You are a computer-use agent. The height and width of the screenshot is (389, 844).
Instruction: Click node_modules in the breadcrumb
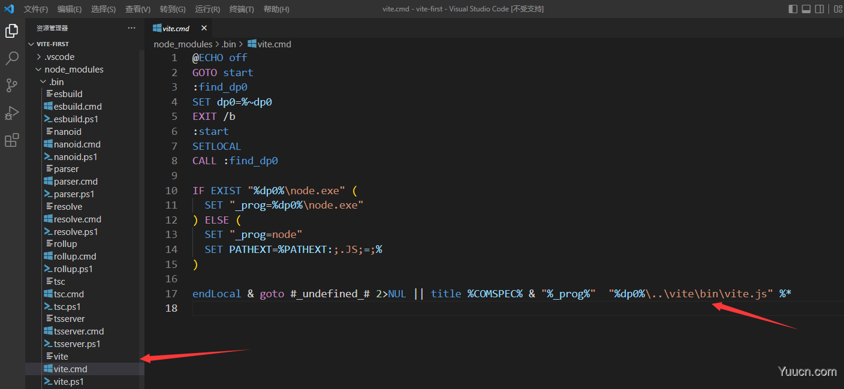(x=183, y=44)
